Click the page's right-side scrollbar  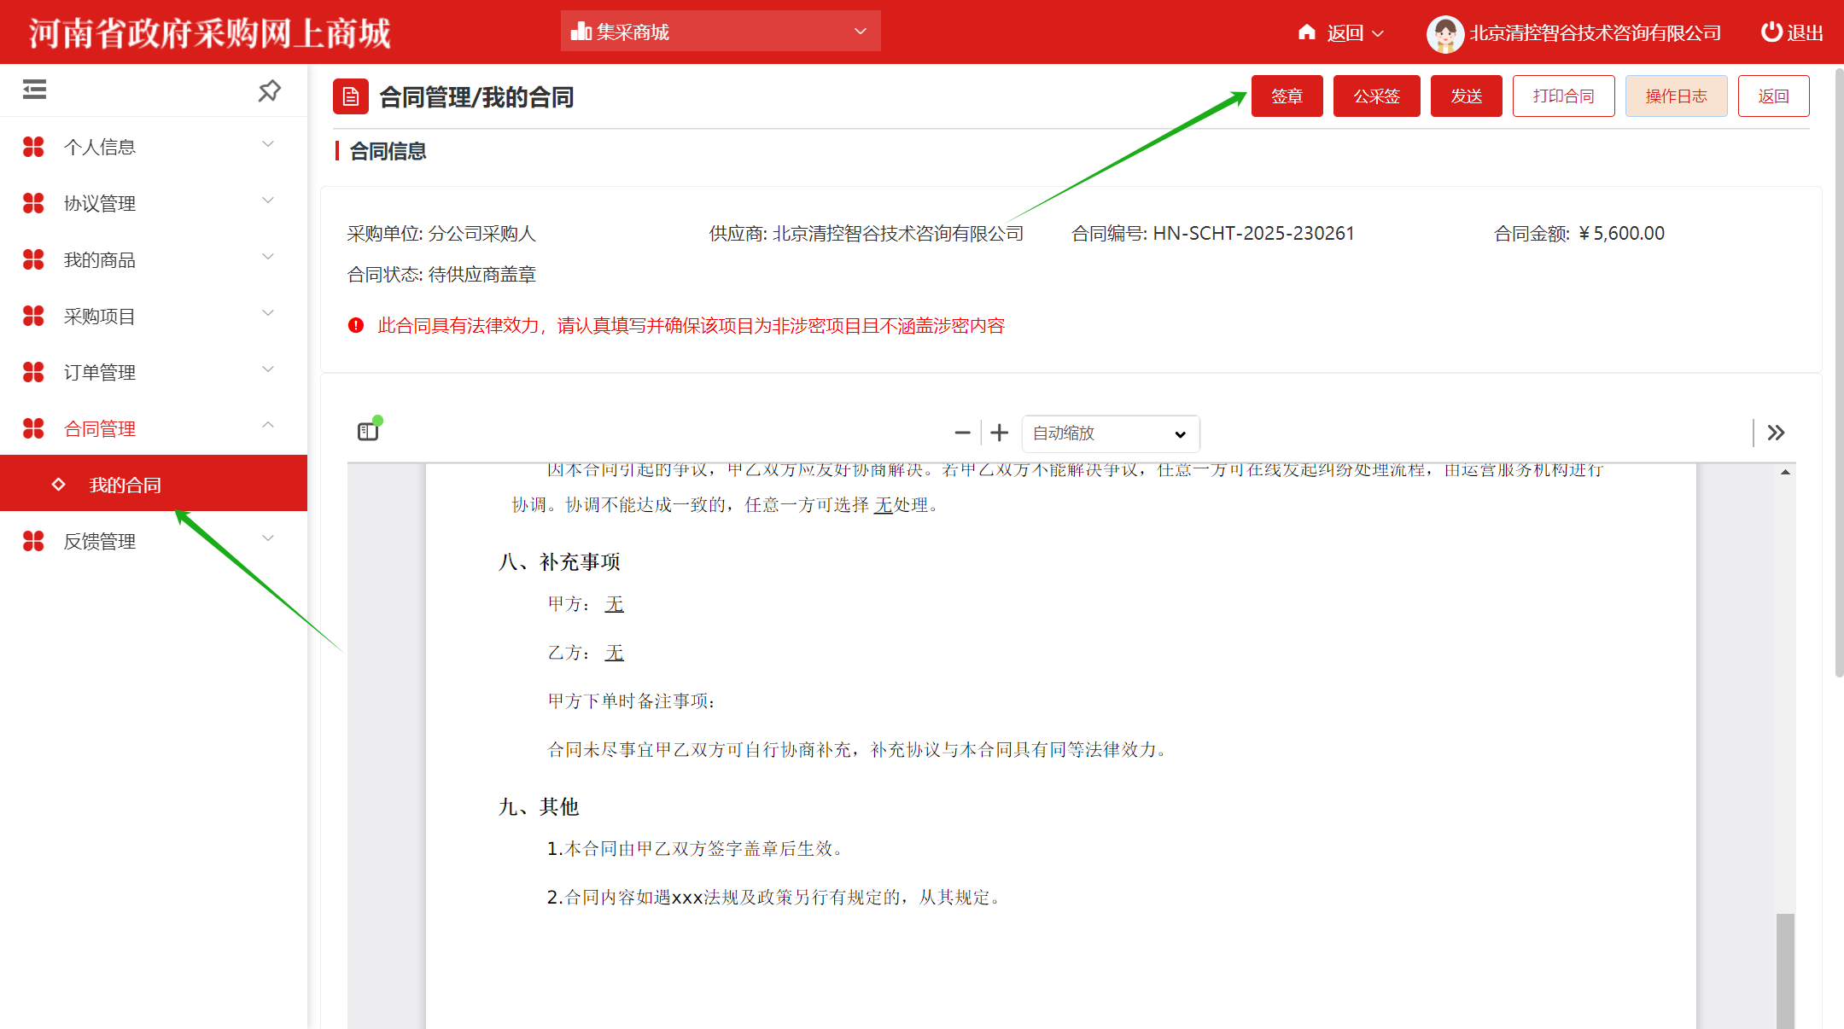pyautogui.click(x=1839, y=373)
